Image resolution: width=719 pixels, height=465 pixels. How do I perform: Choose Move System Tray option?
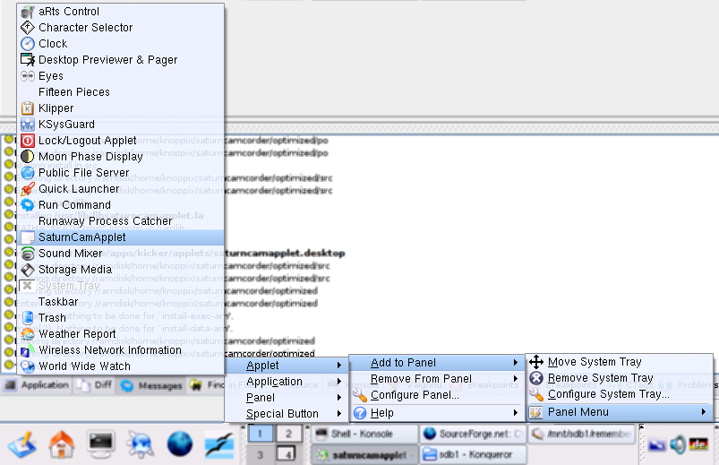[x=595, y=362]
